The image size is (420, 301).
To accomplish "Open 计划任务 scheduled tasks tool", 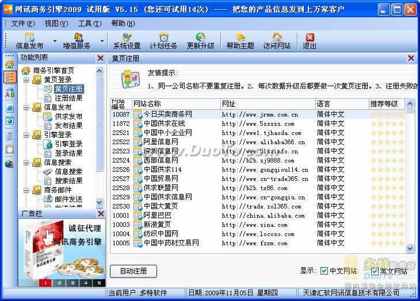I will (163, 41).
